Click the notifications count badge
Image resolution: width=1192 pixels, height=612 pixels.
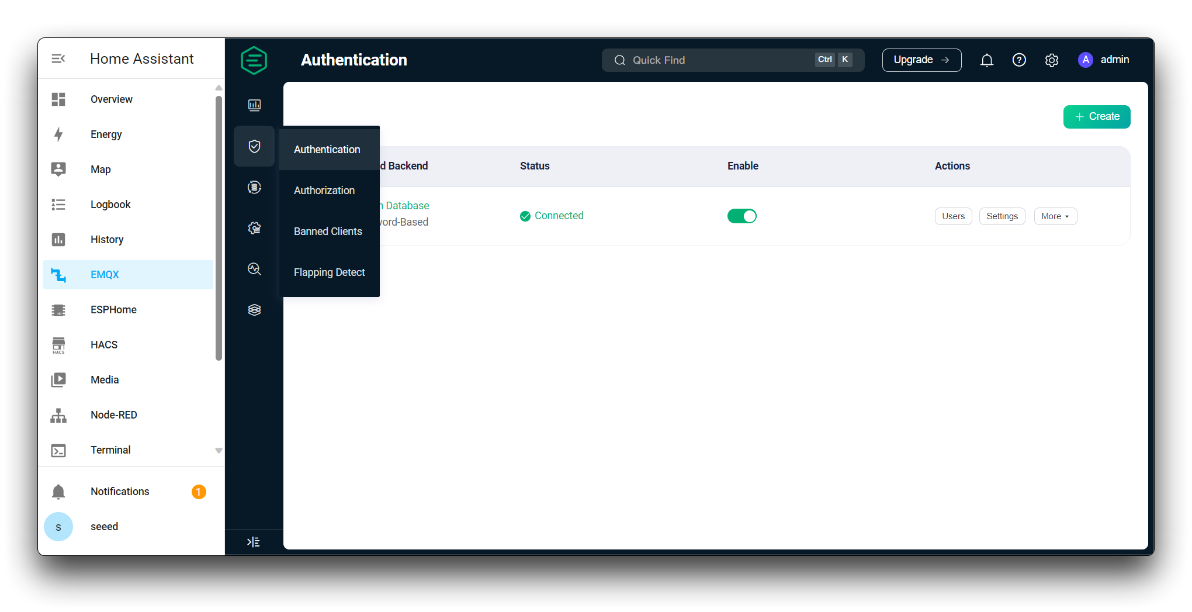coord(199,492)
